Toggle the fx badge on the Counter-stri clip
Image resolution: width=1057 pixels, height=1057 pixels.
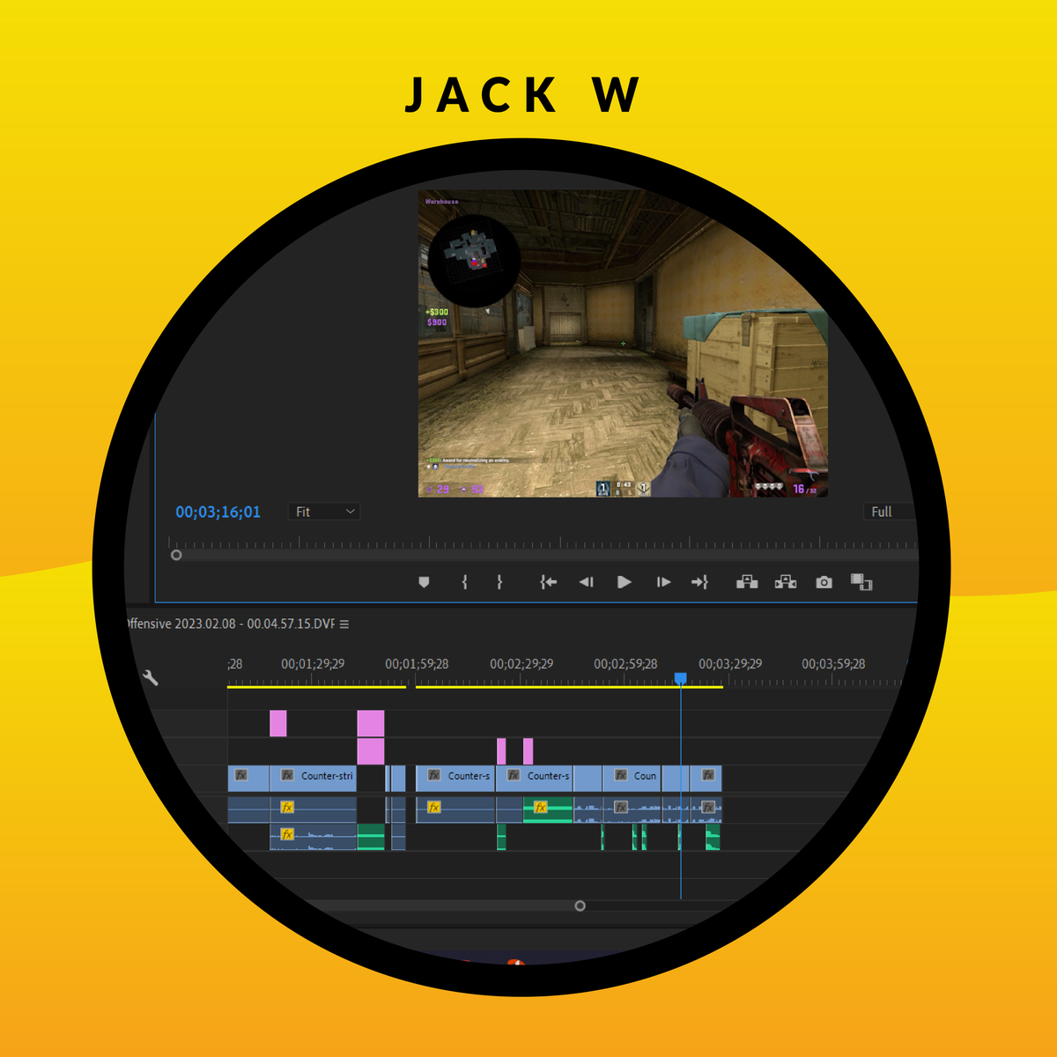[x=286, y=776]
